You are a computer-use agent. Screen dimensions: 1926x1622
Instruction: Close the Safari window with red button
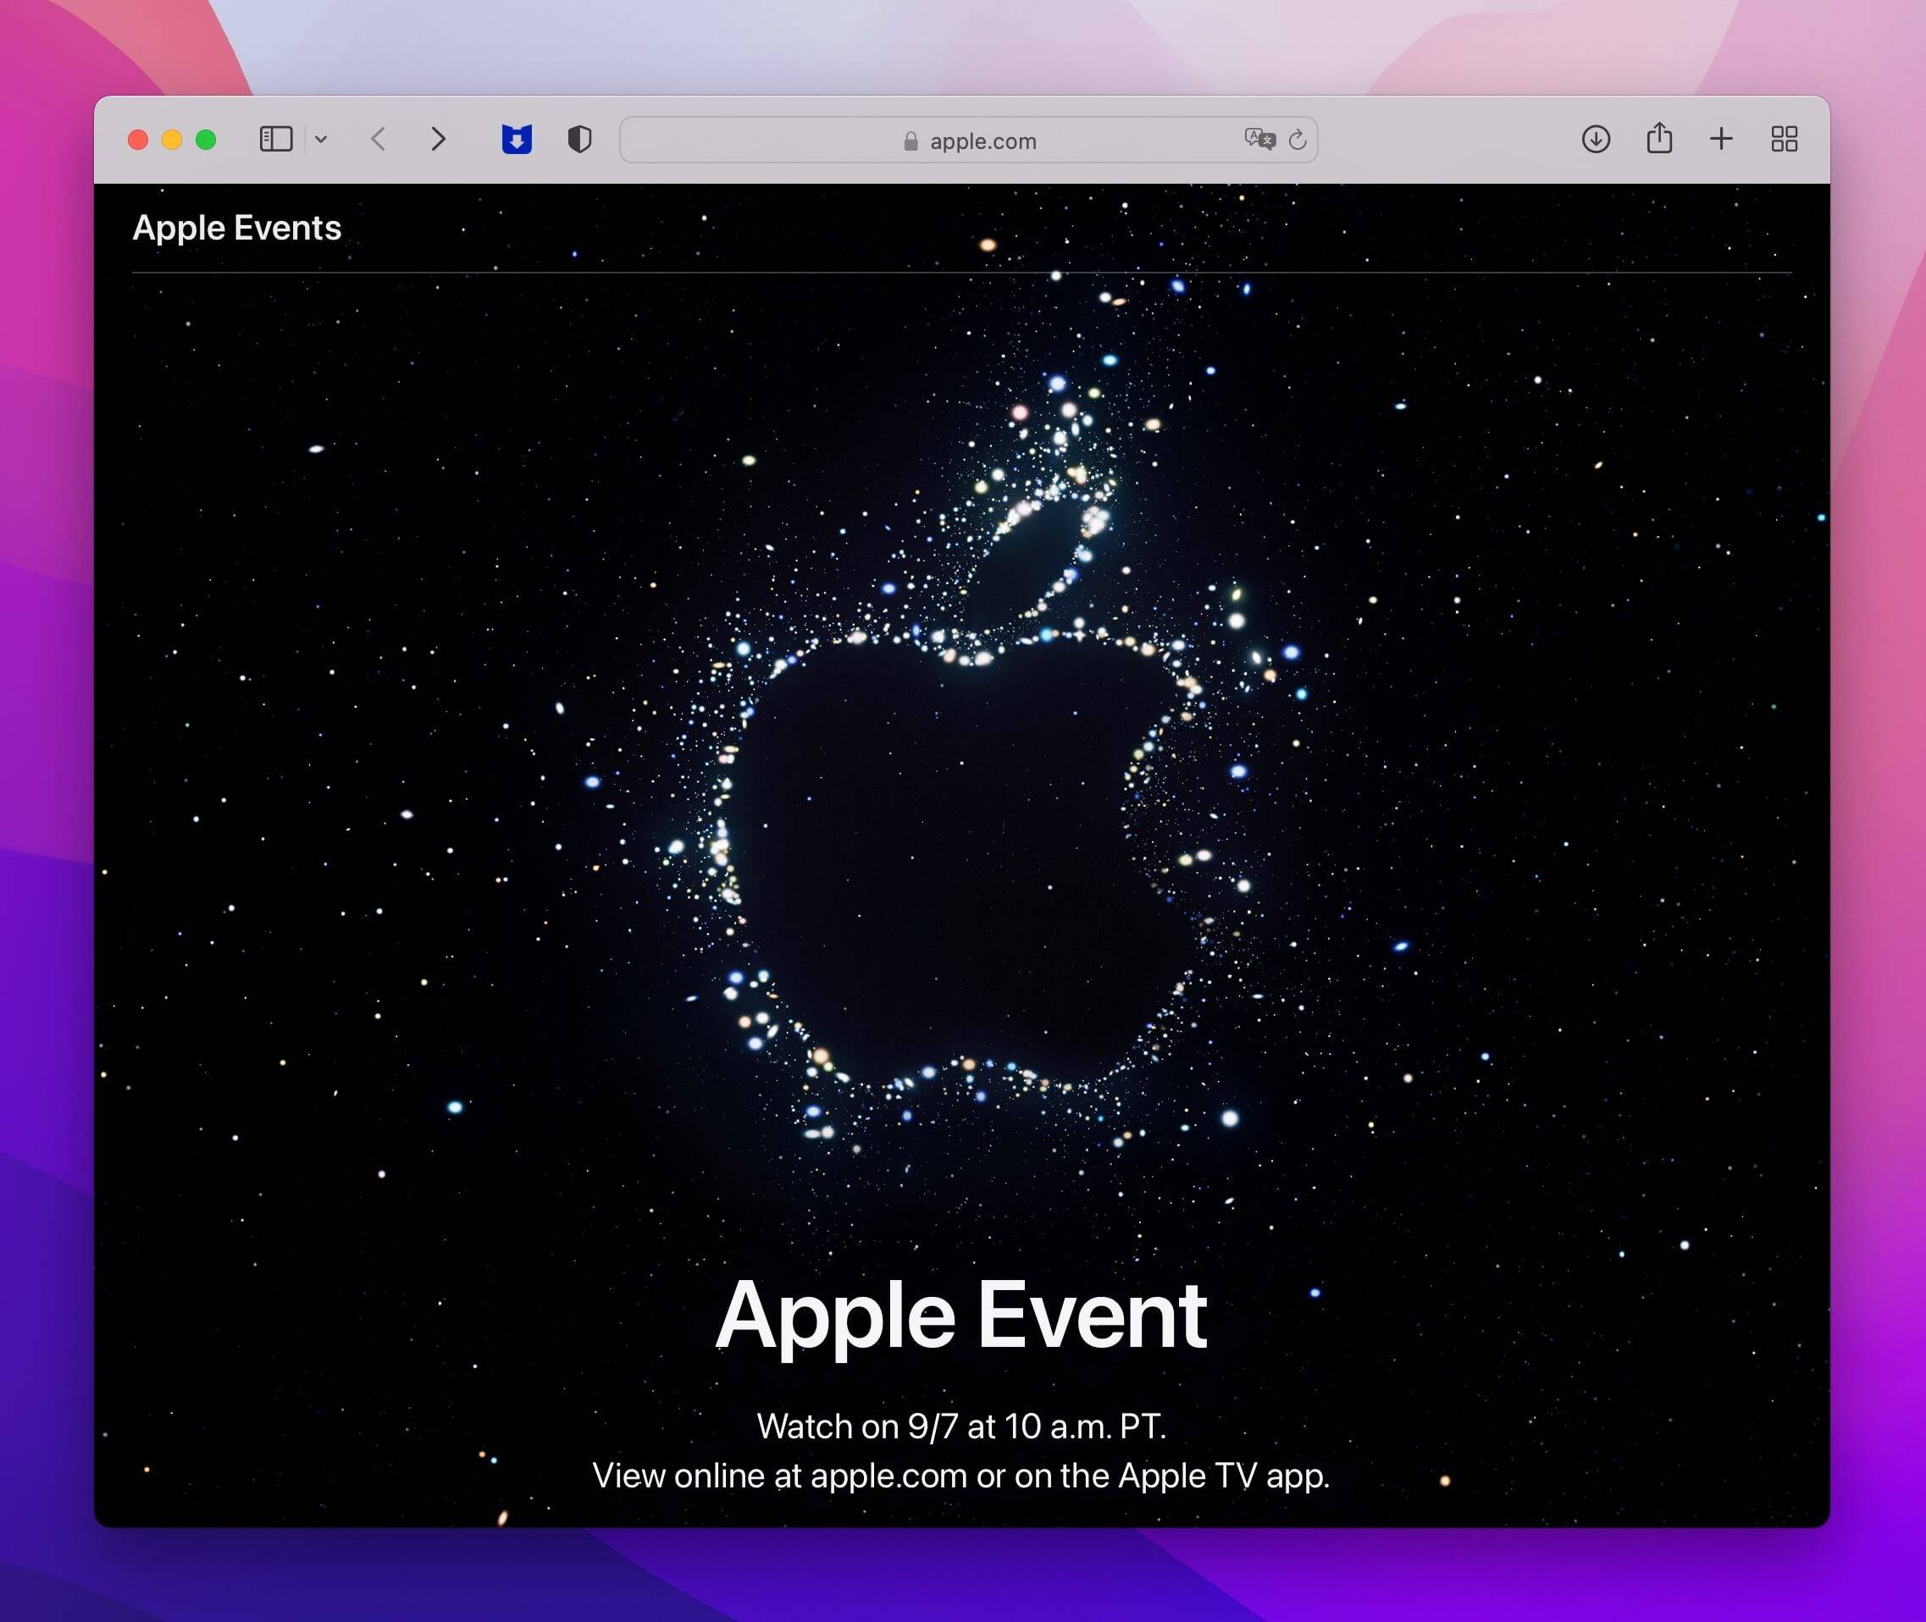tap(138, 140)
